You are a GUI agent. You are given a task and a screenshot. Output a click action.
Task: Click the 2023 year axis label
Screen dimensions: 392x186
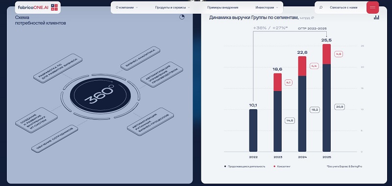pos(277,157)
